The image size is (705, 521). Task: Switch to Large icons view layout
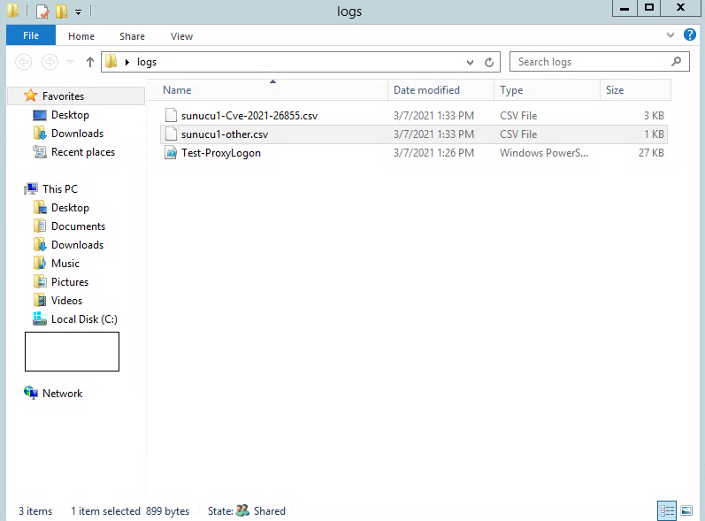[686, 510]
